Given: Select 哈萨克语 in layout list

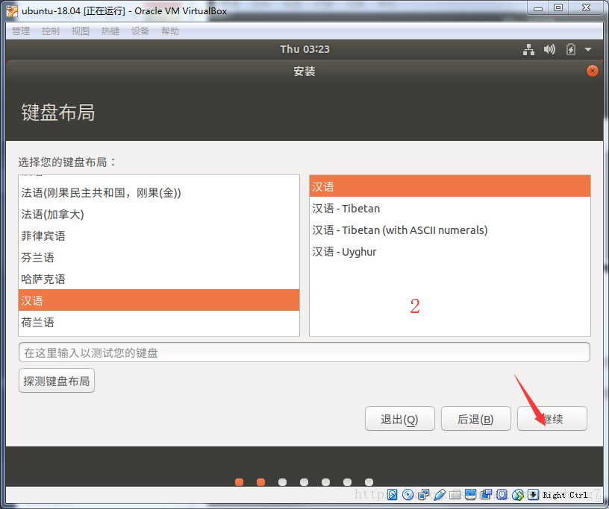Looking at the screenshot, I should click(x=159, y=279).
